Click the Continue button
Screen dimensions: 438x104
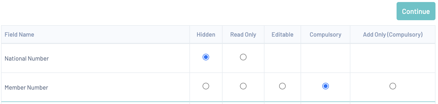416,11
